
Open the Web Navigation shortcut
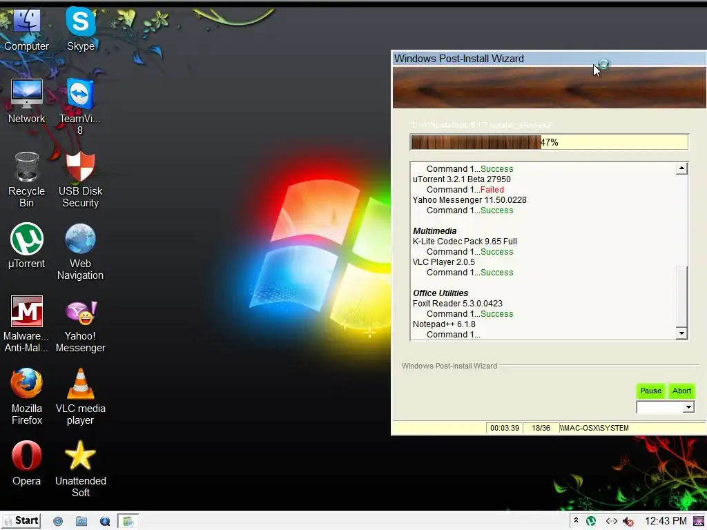(x=80, y=251)
